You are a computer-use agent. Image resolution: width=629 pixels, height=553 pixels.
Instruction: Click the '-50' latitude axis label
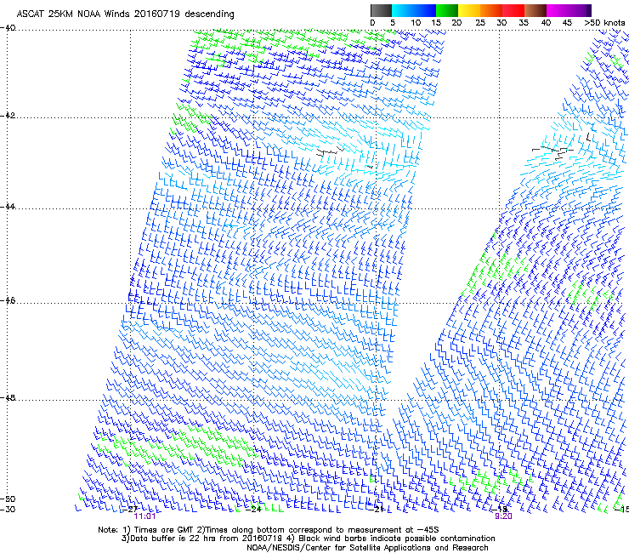tap(8, 499)
